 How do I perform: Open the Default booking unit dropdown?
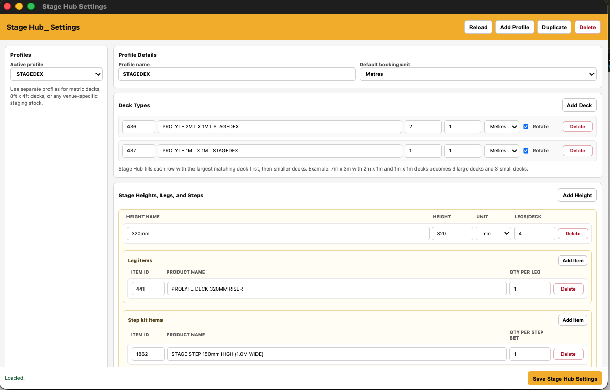[478, 74]
